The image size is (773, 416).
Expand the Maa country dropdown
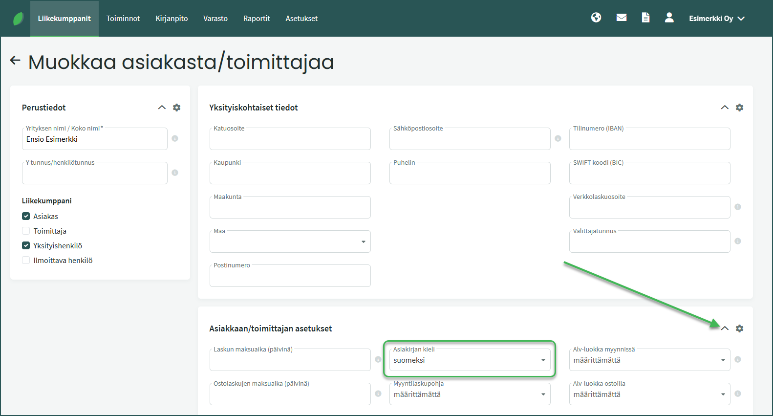[x=290, y=242]
